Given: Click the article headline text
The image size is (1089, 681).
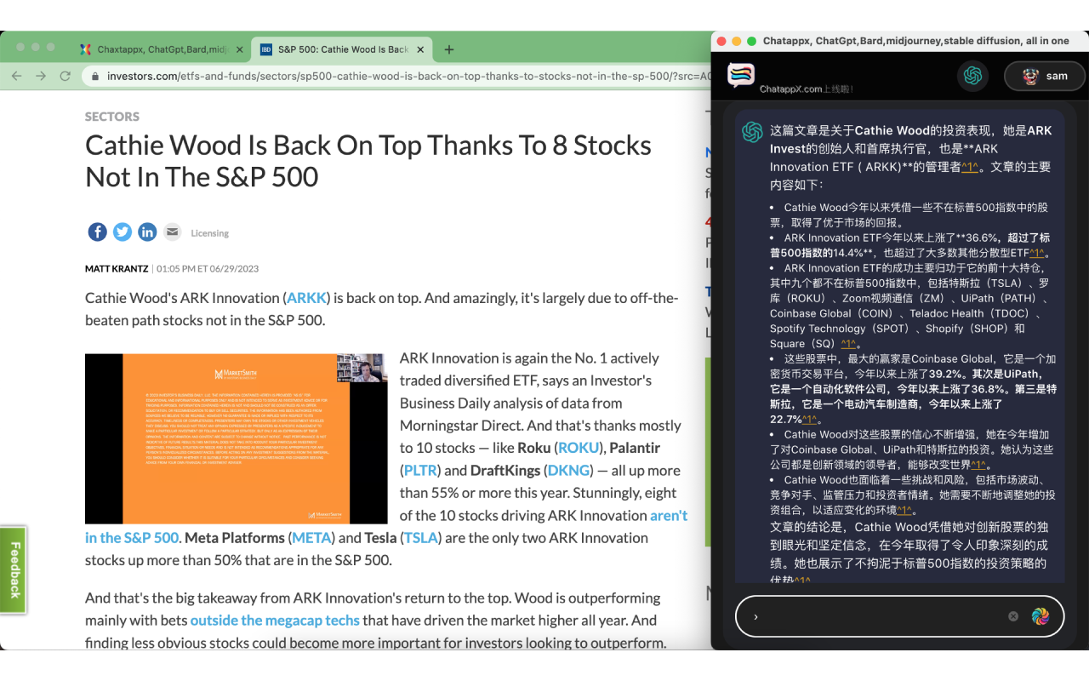Looking at the screenshot, I should pos(368,161).
